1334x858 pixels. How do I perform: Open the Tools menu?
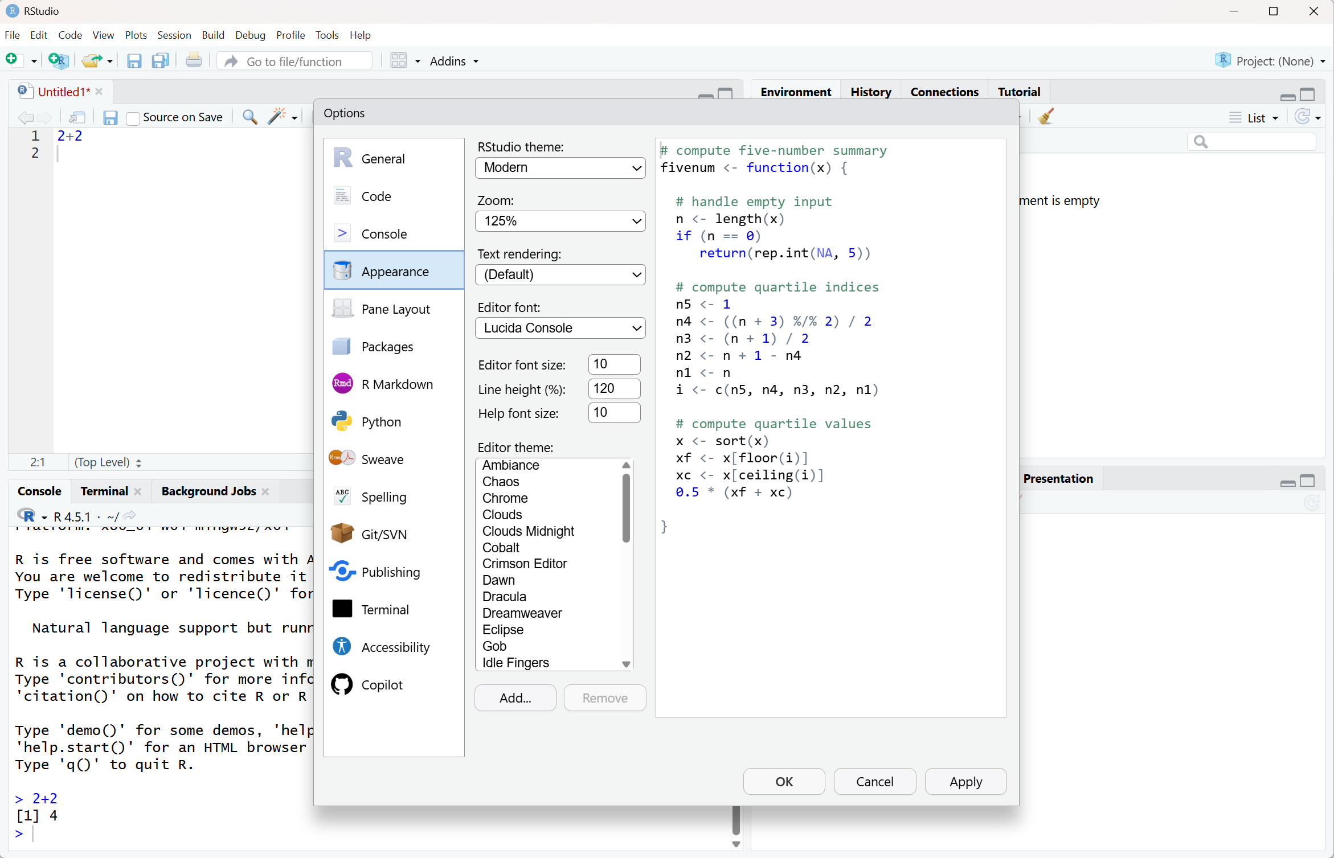click(x=327, y=35)
